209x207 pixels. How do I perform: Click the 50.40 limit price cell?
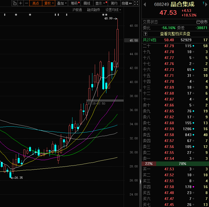pyautogui.click(x=169, y=40)
